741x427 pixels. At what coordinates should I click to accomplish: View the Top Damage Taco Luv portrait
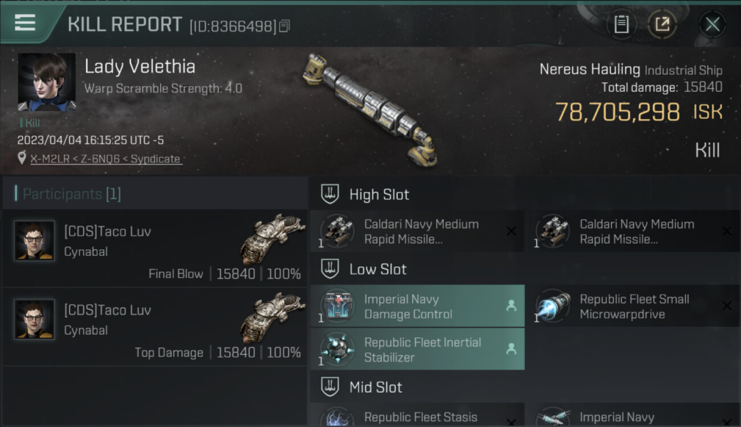34,319
